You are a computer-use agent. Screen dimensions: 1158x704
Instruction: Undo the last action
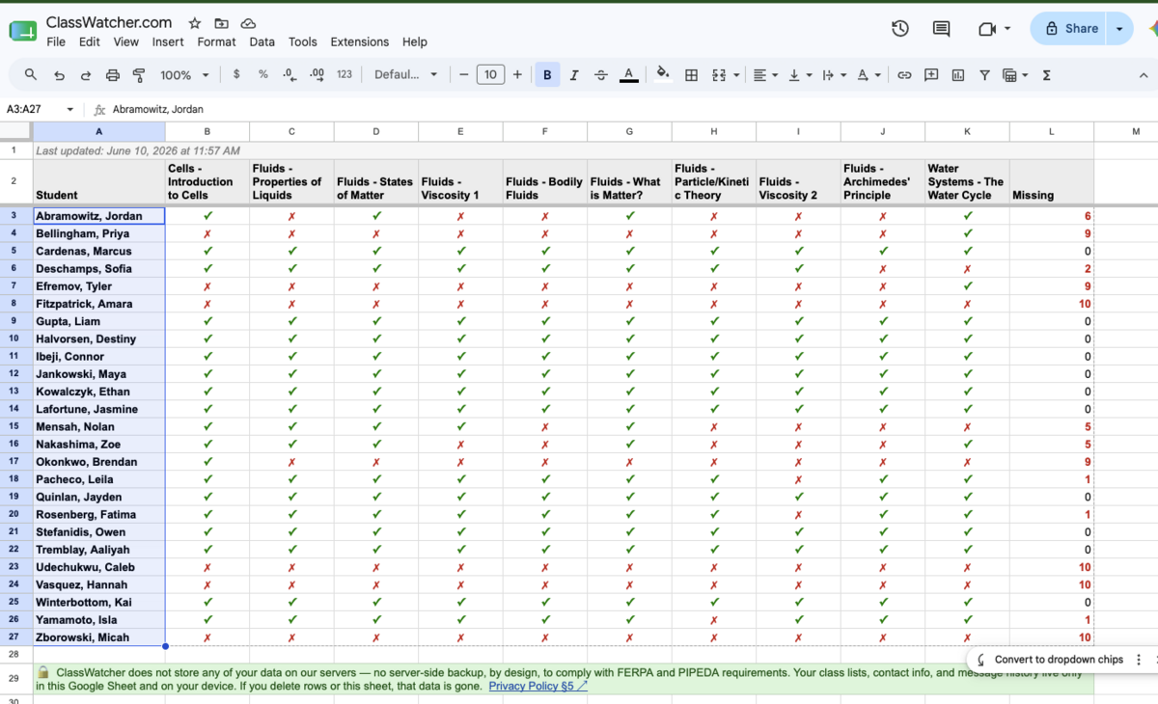coord(59,74)
